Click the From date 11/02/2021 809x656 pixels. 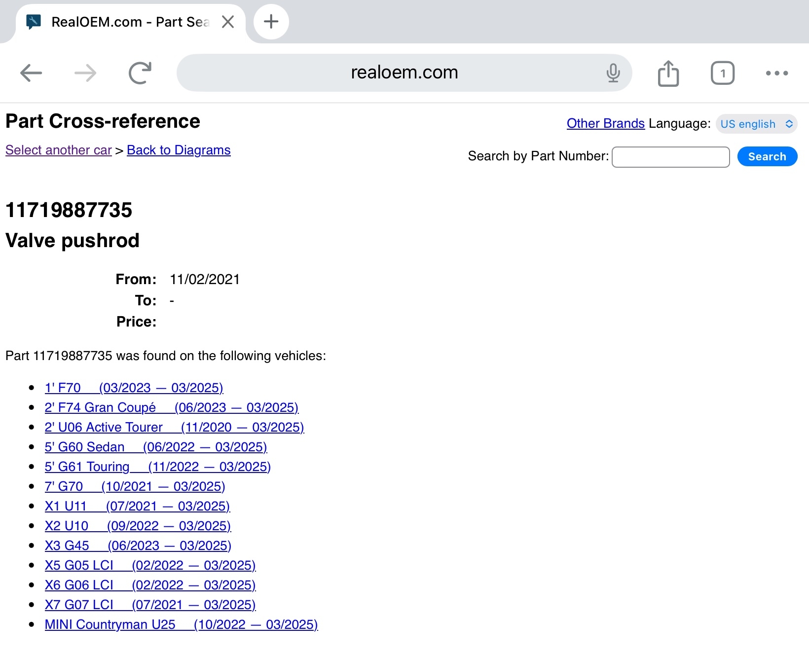tap(205, 279)
